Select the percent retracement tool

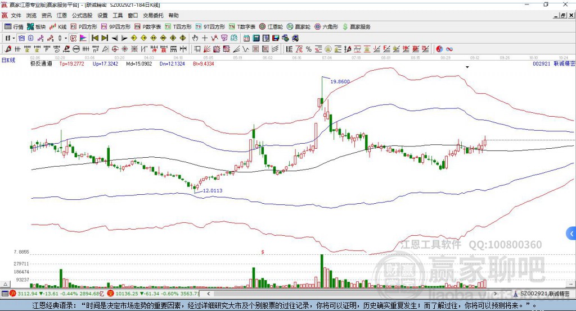pos(309,49)
